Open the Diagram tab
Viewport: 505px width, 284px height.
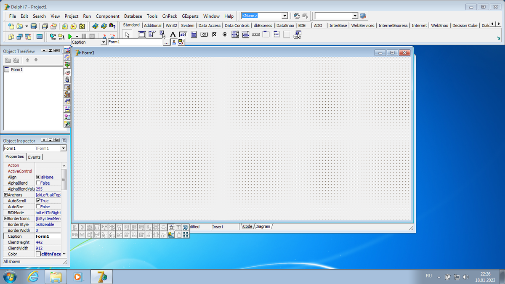pyautogui.click(x=263, y=227)
